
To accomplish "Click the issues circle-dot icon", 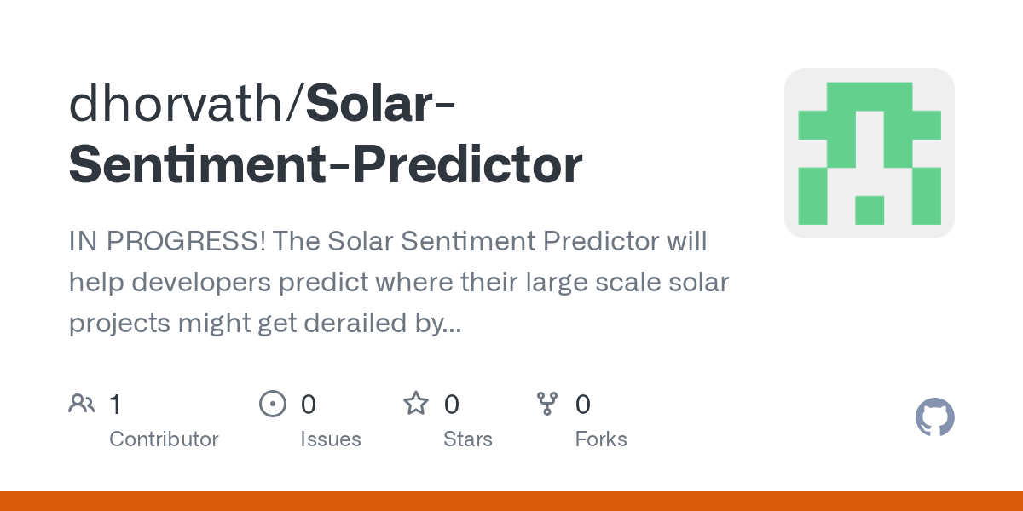I will point(273,404).
